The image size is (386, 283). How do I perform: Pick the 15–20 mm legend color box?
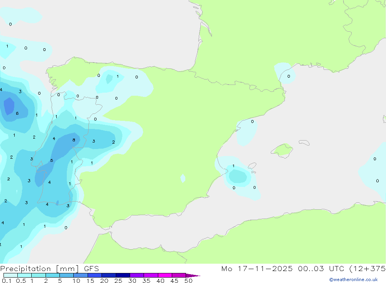point(95,275)
